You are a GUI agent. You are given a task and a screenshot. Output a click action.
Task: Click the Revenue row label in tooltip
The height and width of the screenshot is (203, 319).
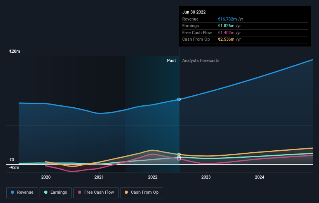(190, 19)
